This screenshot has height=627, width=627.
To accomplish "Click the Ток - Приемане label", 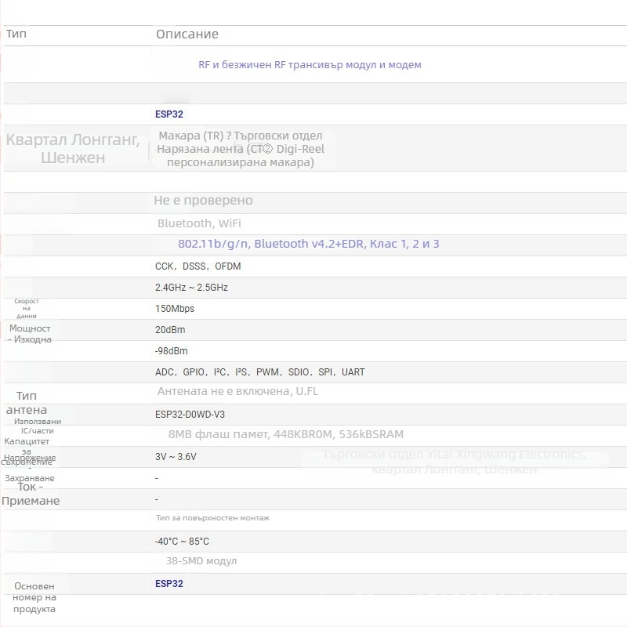I will [31, 494].
